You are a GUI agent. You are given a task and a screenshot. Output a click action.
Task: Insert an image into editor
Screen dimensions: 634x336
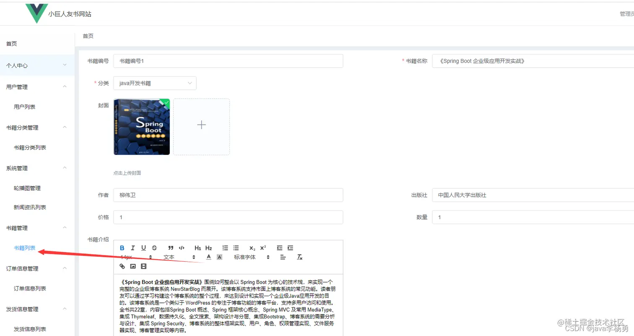click(x=133, y=266)
